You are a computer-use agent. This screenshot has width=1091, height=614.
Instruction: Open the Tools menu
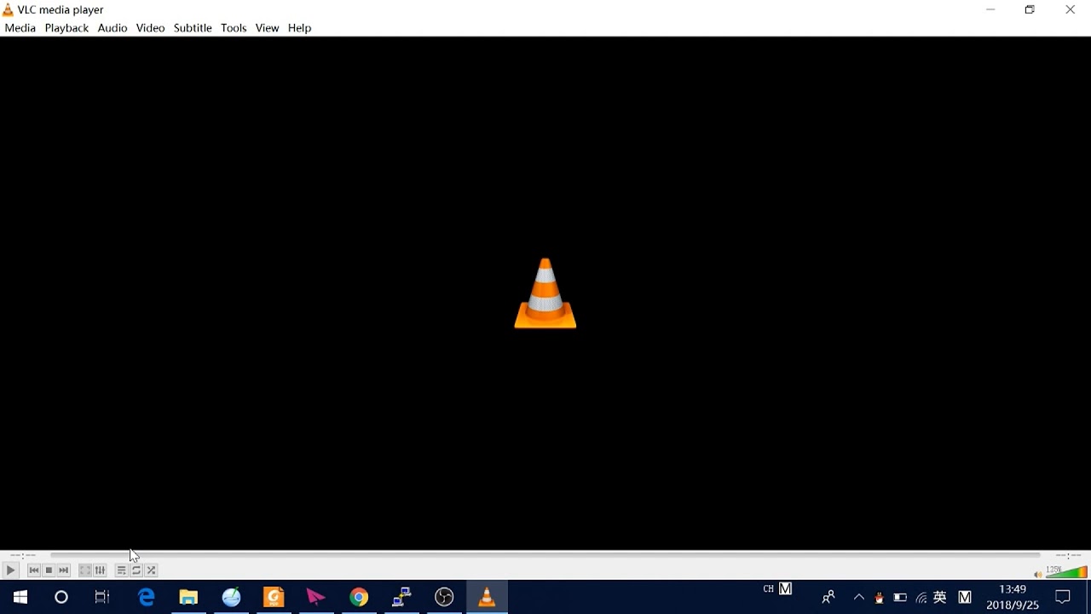tap(234, 28)
